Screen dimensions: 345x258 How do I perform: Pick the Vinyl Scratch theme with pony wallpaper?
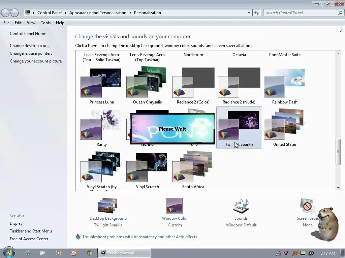click(147, 167)
